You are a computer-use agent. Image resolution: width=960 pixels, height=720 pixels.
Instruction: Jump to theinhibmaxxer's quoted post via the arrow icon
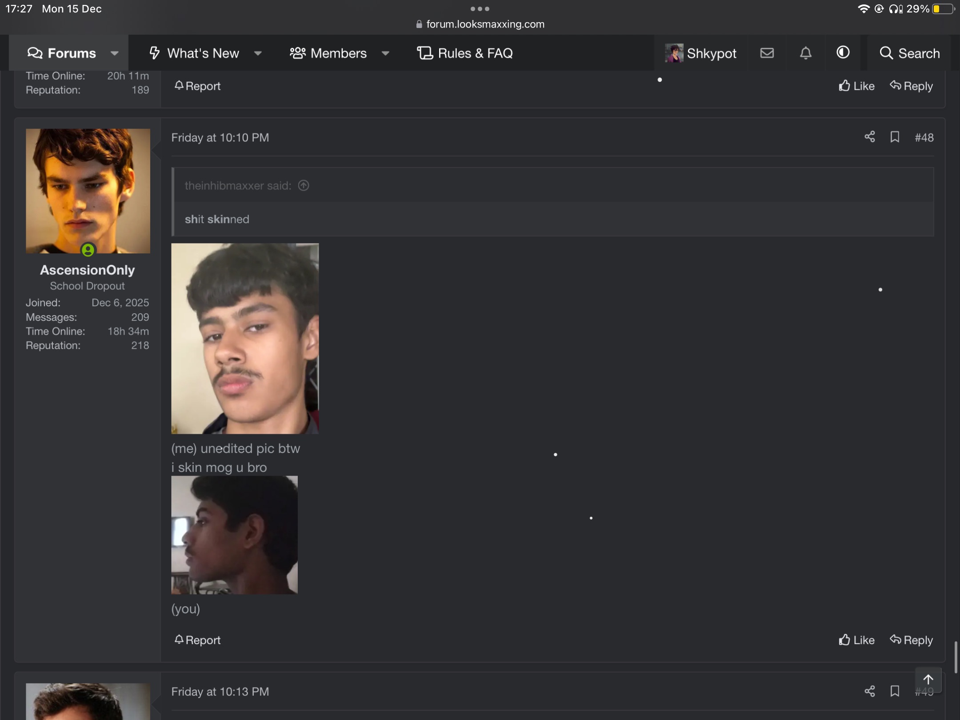[304, 185]
